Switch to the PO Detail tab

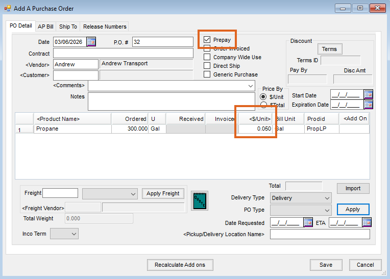pyautogui.click(x=20, y=26)
